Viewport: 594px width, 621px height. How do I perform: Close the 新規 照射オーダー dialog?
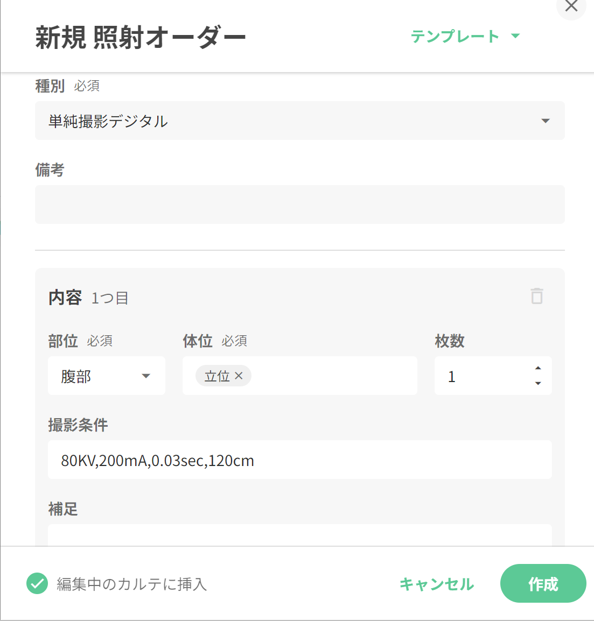pos(571,6)
